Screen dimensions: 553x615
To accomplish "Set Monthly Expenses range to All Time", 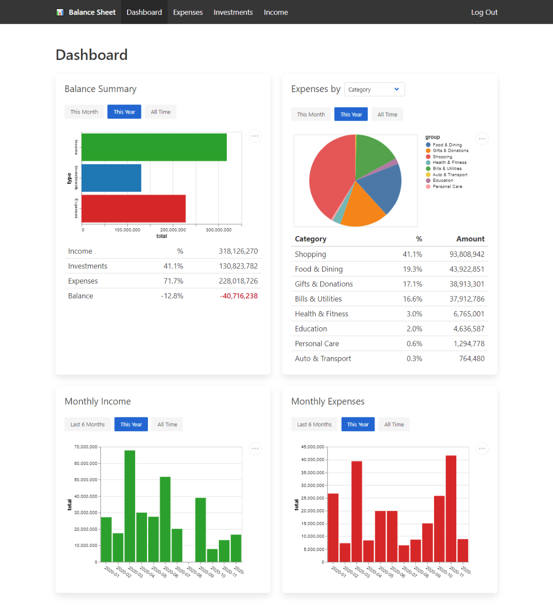I will click(394, 424).
